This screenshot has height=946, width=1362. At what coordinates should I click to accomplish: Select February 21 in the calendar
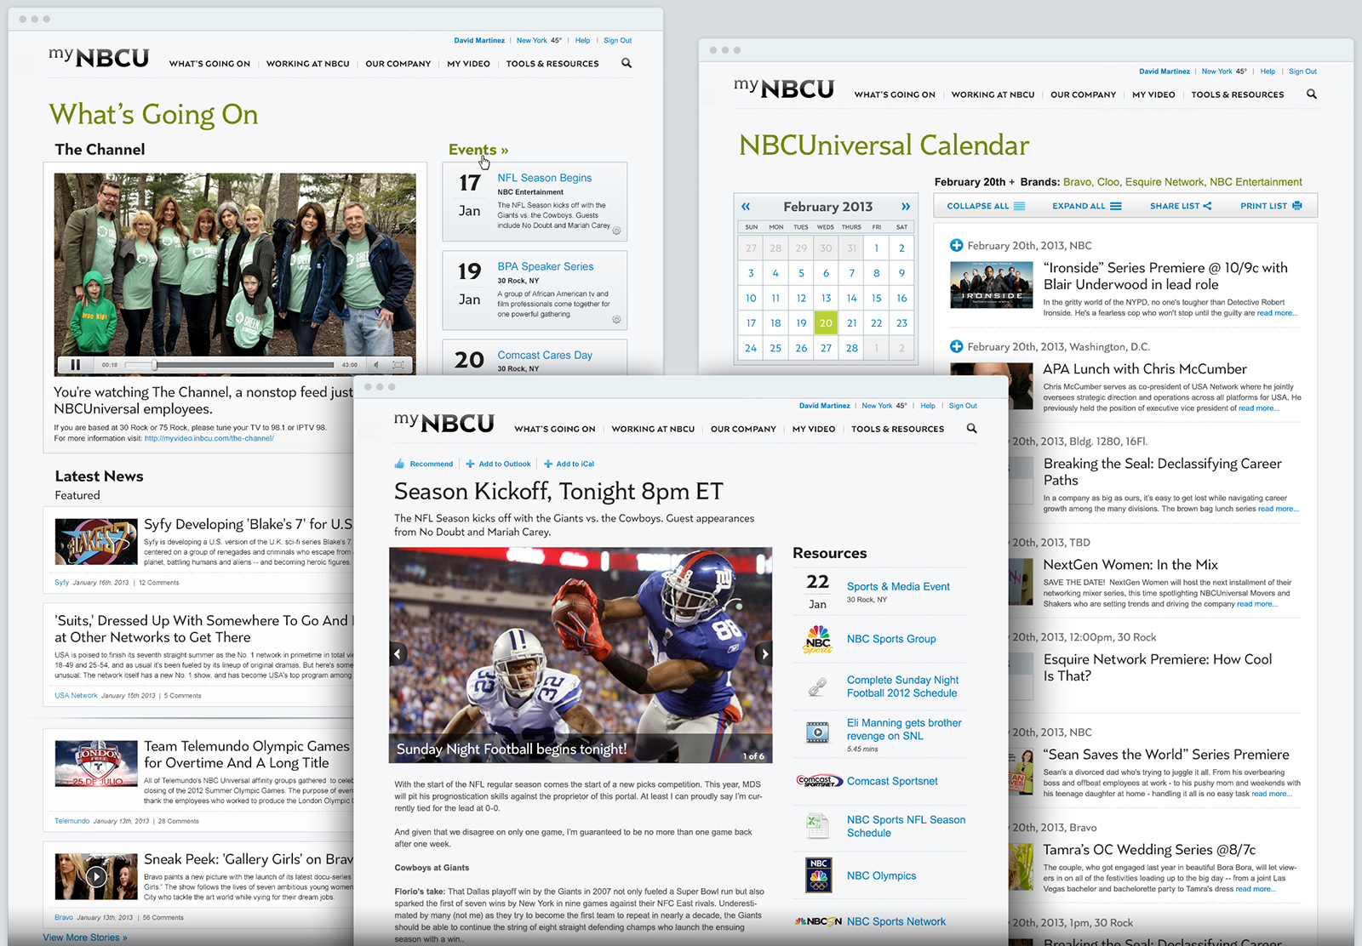(851, 323)
